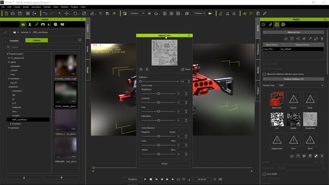
Task: Expand the webinars folder in tree
Action: pos(9,128)
